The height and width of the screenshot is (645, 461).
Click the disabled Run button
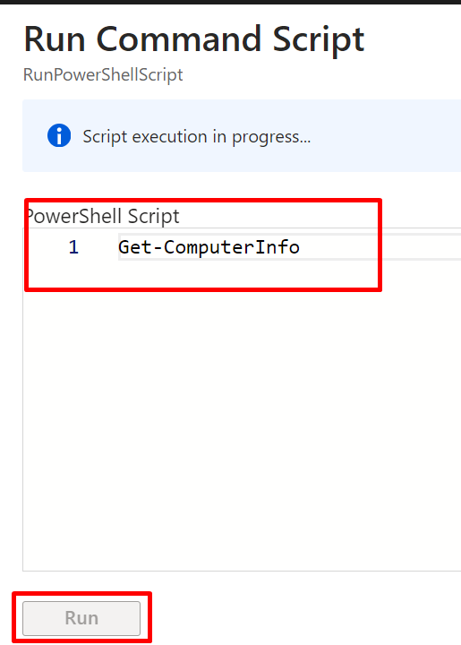[x=81, y=618]
